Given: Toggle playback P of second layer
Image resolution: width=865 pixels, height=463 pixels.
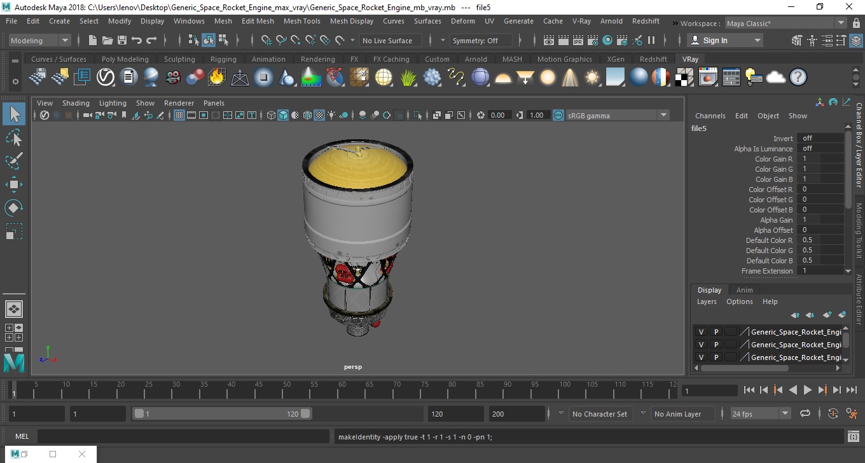Looking at the screenshot, I should tap(716, 345).
